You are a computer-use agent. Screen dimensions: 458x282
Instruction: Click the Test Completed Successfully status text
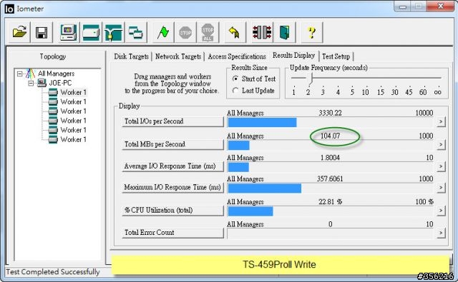(53, 272)
